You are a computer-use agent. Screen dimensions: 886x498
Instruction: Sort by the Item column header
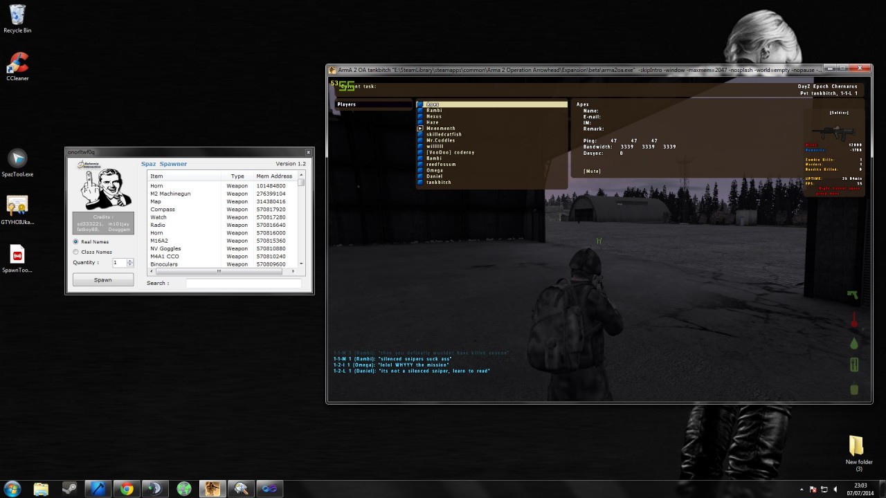tap(184, 176)
